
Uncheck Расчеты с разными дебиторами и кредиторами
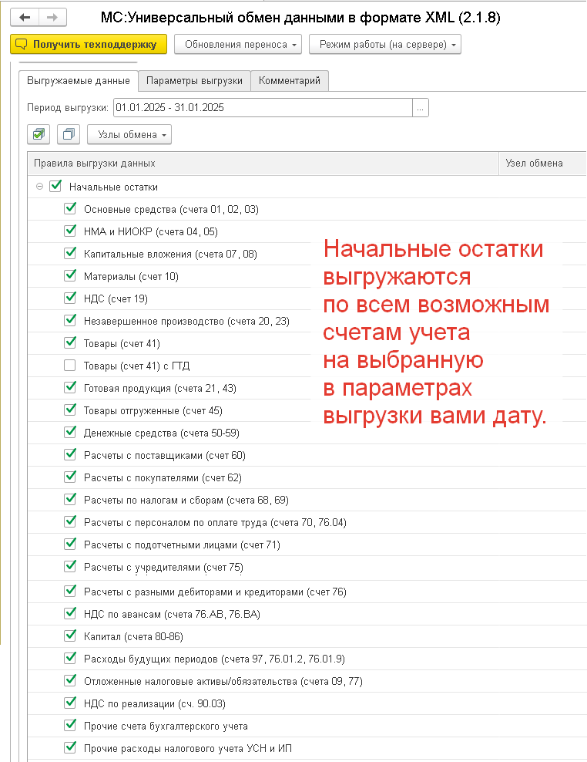[70, 591]
